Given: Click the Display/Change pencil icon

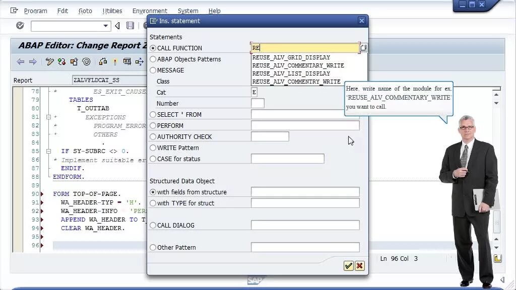Looking at the screenshot, I should click(x=50, y=61).
